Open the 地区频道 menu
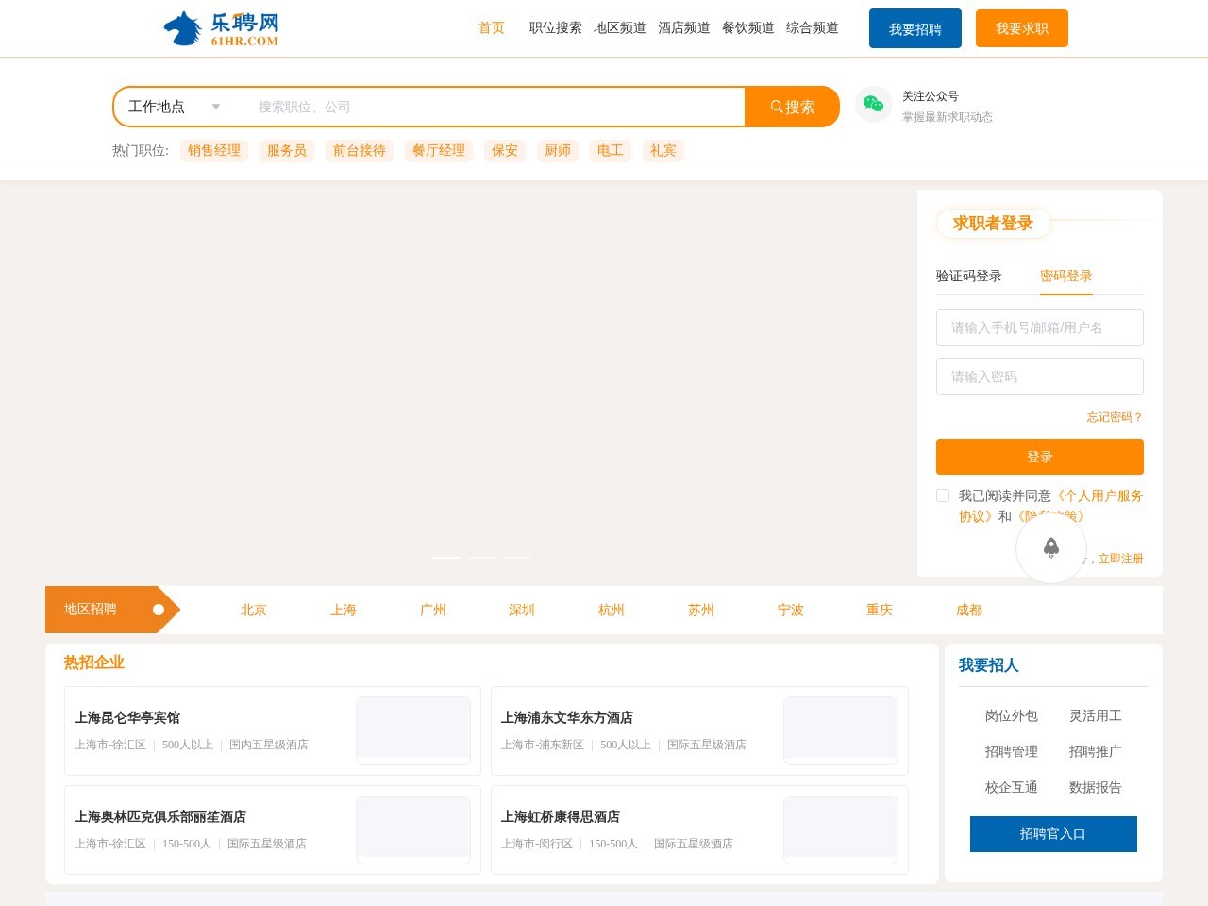Screen dimensions: 1208x906 click(619, 27)
